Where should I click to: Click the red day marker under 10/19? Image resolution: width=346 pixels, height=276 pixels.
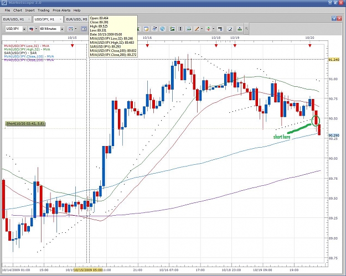point(235,46)
